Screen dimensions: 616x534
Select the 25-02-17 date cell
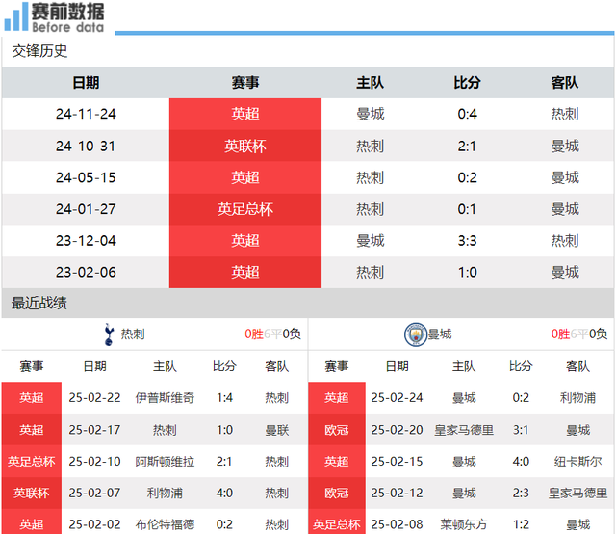pyautogui.click(x=94, y=430)
